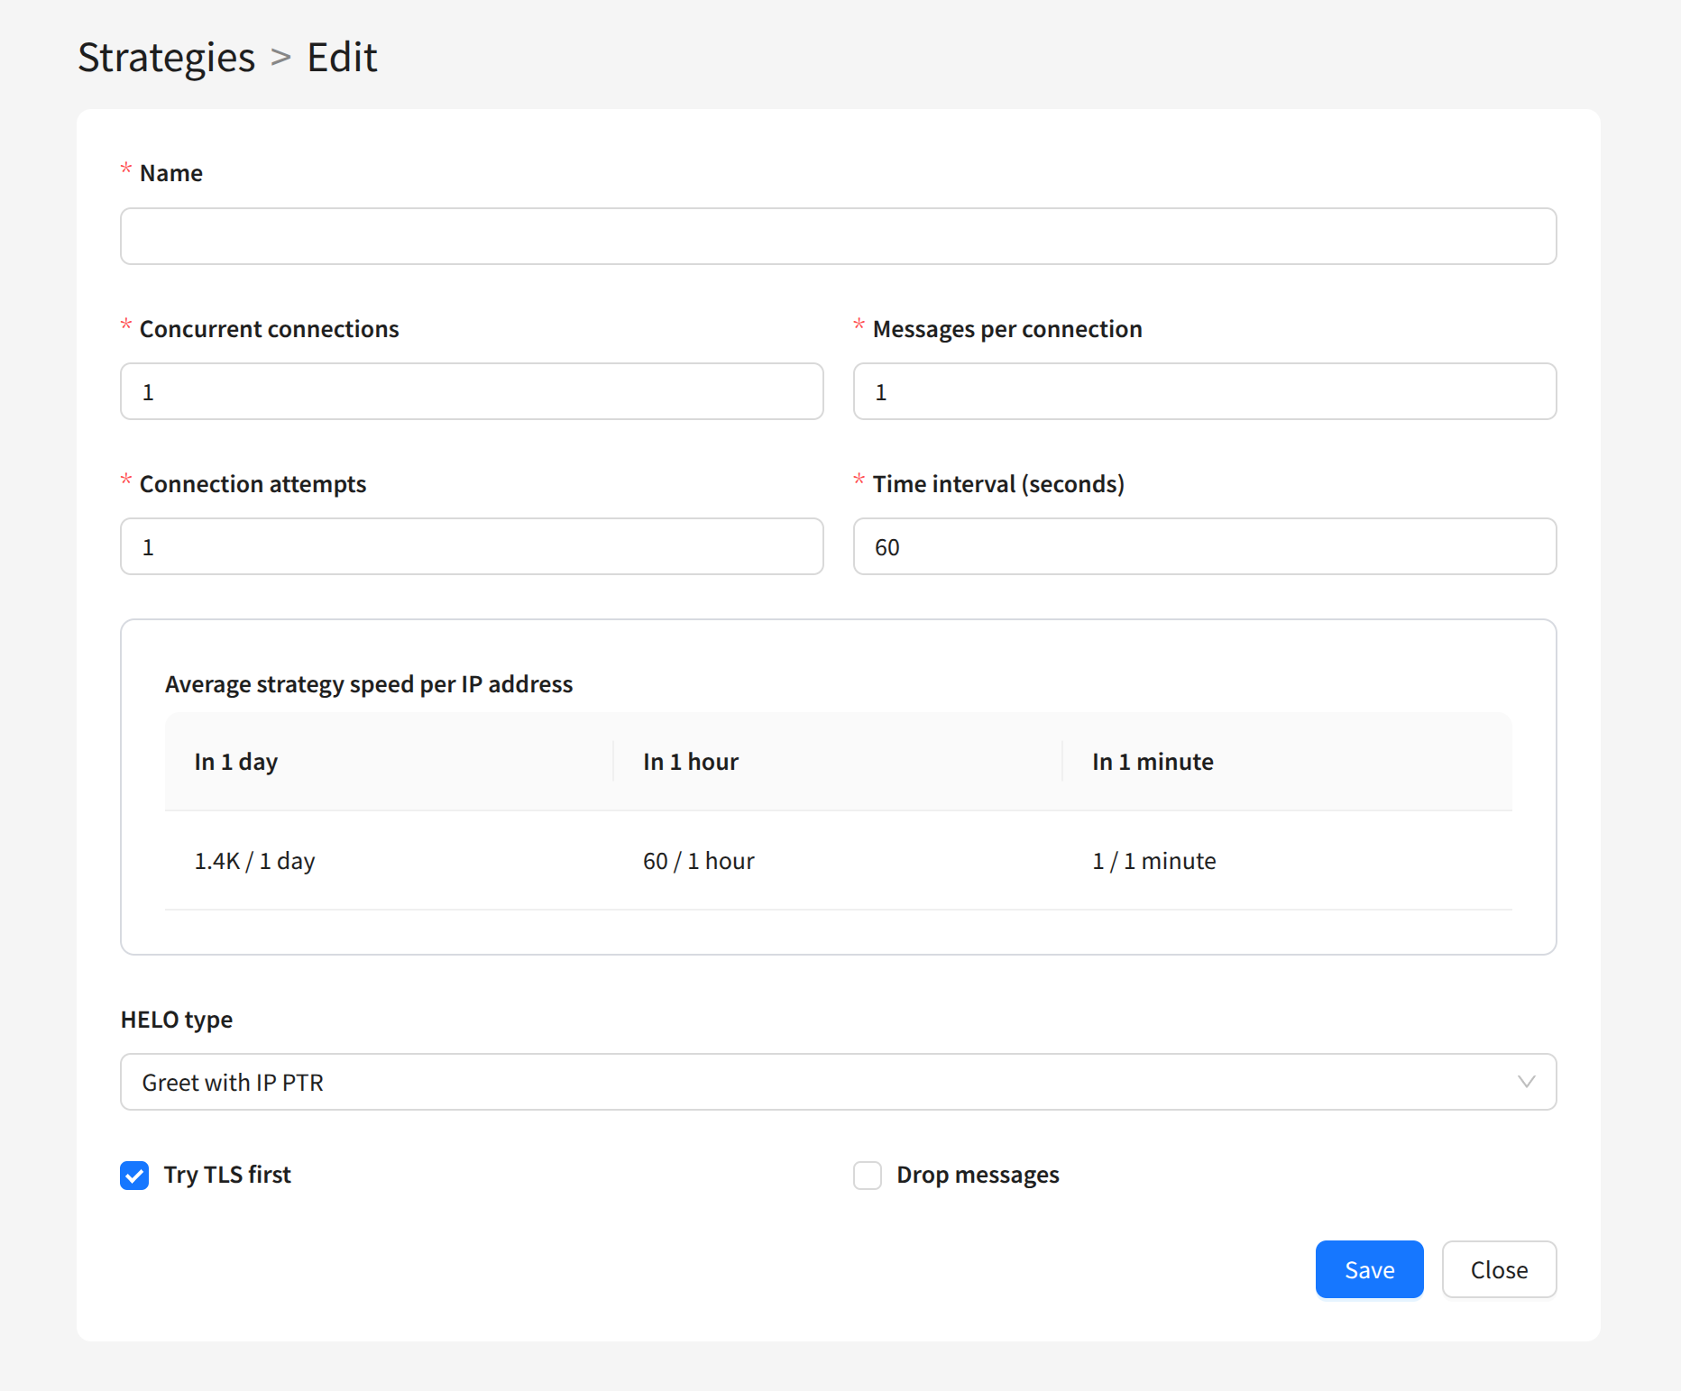1681x1391 pixels.
Task: Click the 'In 1 day' column header
Action: (x=236, y=762)
